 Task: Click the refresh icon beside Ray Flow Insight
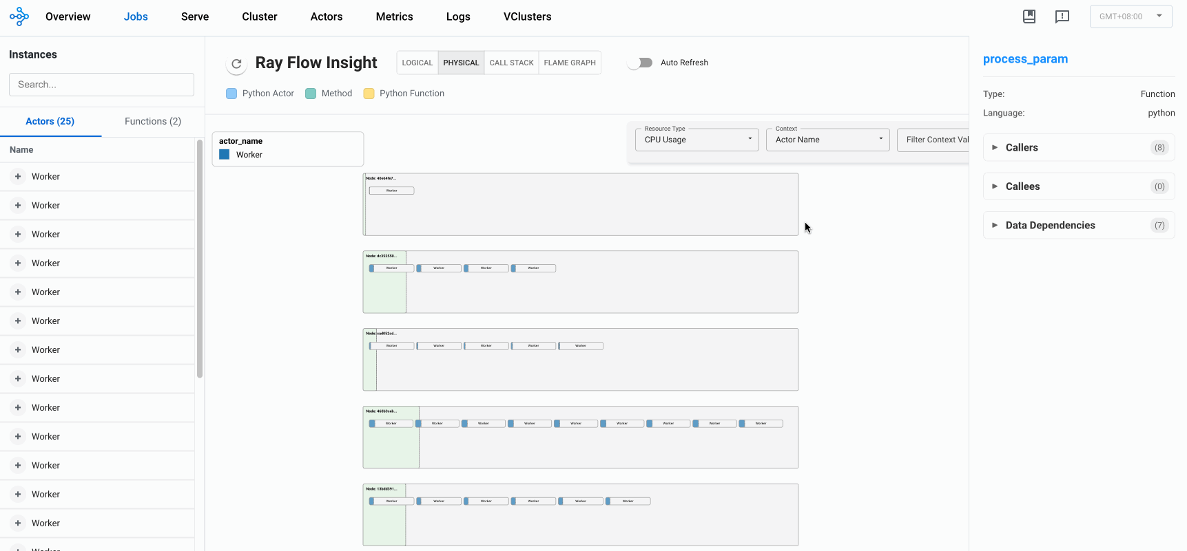tap(236, 63)
